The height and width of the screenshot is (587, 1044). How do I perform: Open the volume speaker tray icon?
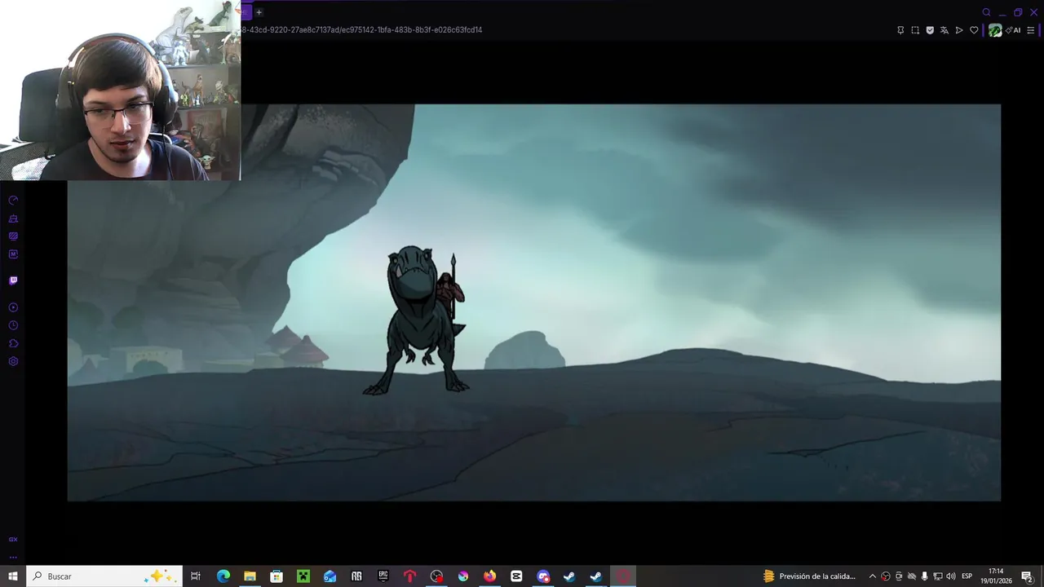[951, 576]
